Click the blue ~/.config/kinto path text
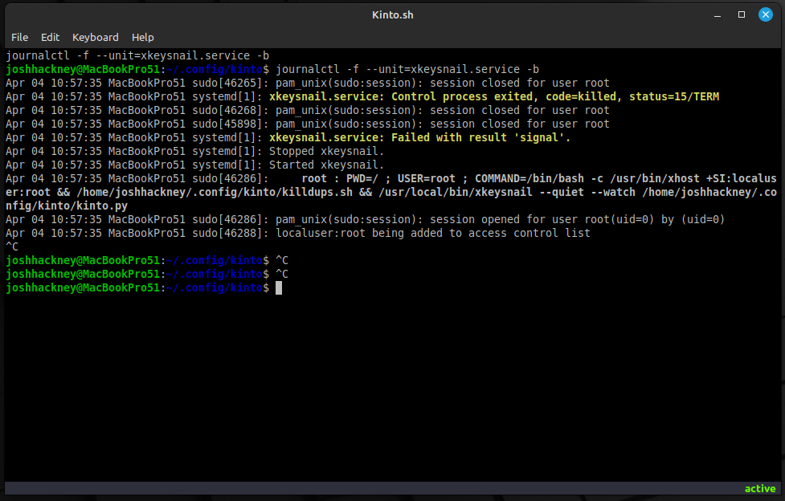The image size is (785, 501). 215,287
